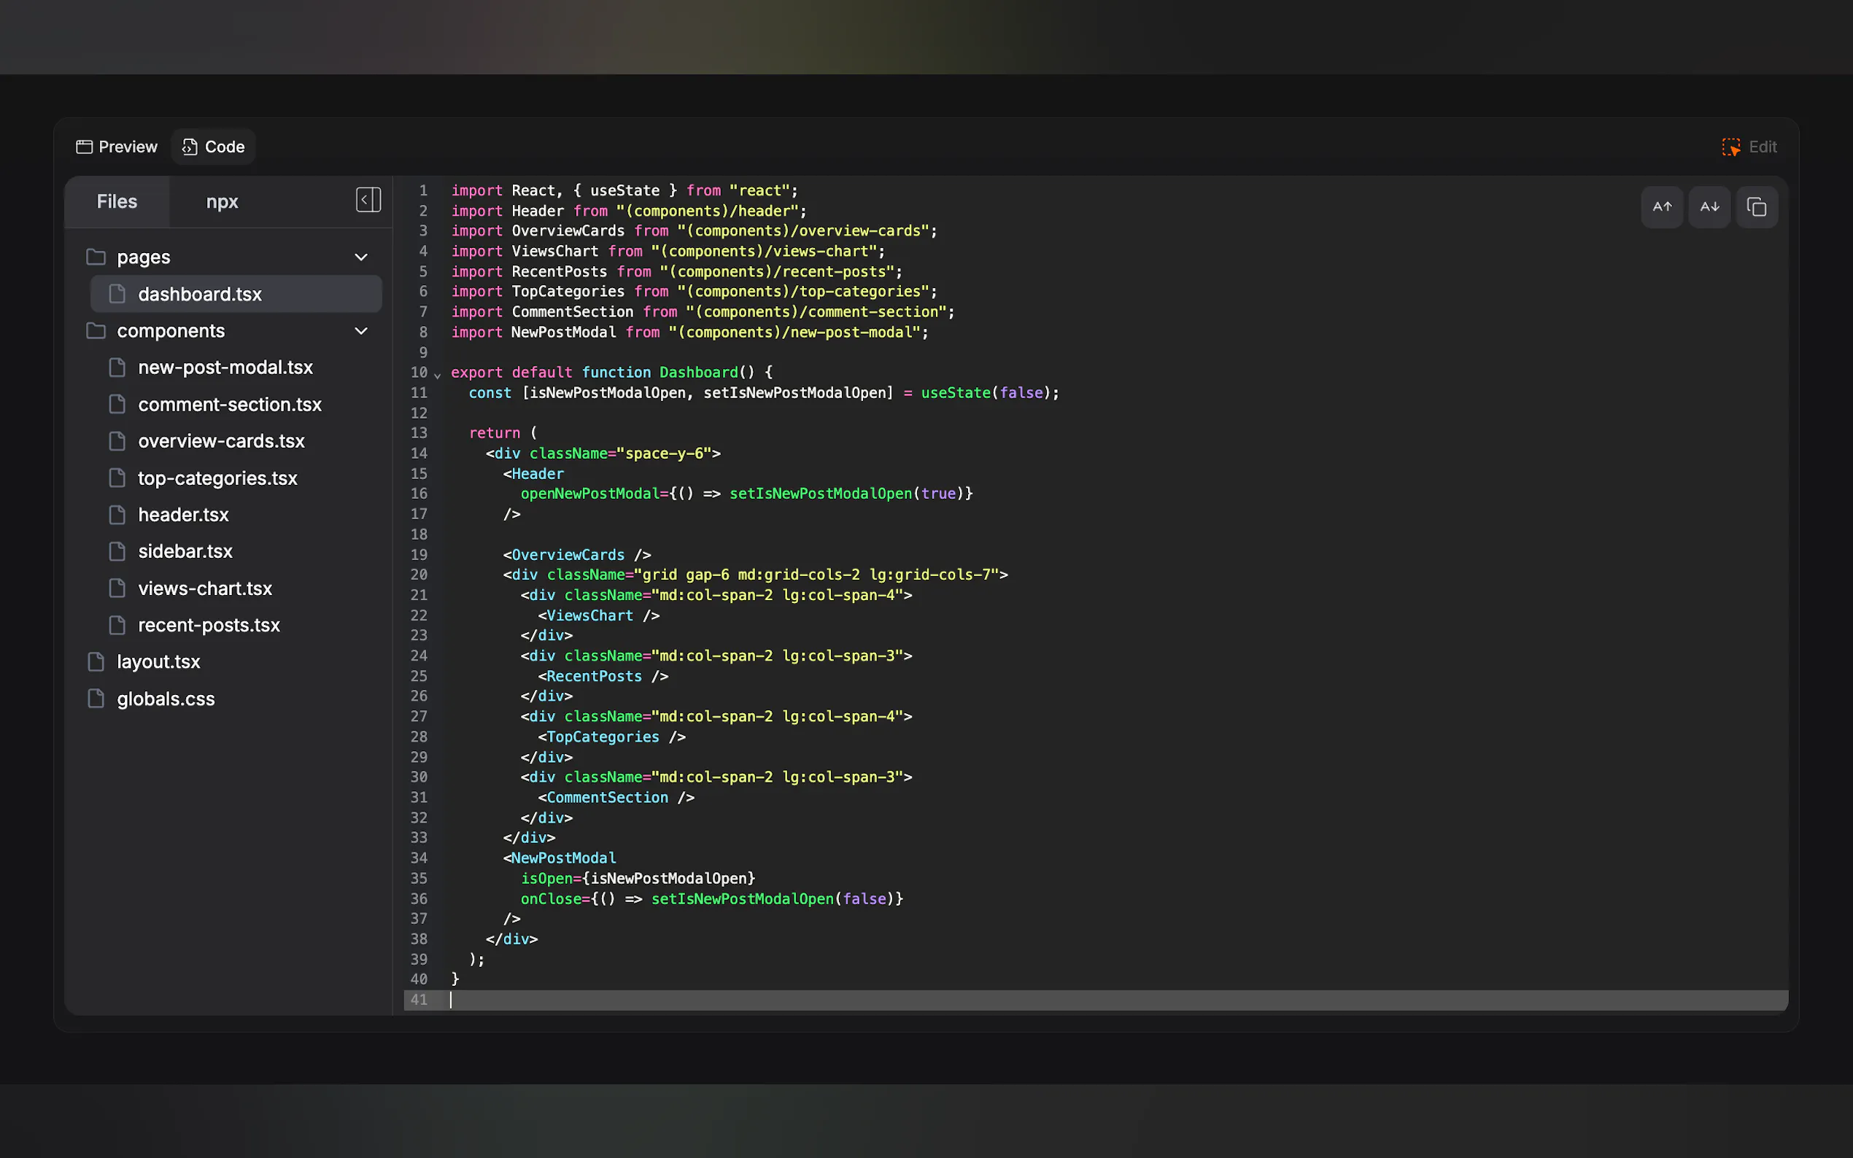This screenshot has width=1853, height=1158.
Task: Select the Files tab
Action: click(117, 202)
